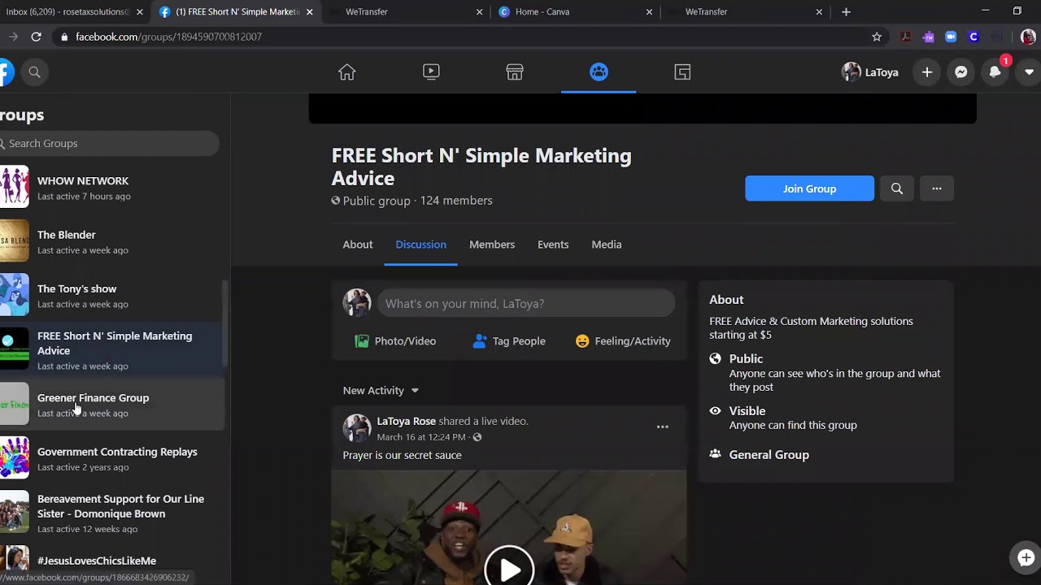The height and width of the screenshot is (585, 1041).
Task: Click the WHOW NETWORK group thumbnail
Action: coord(14,187)
